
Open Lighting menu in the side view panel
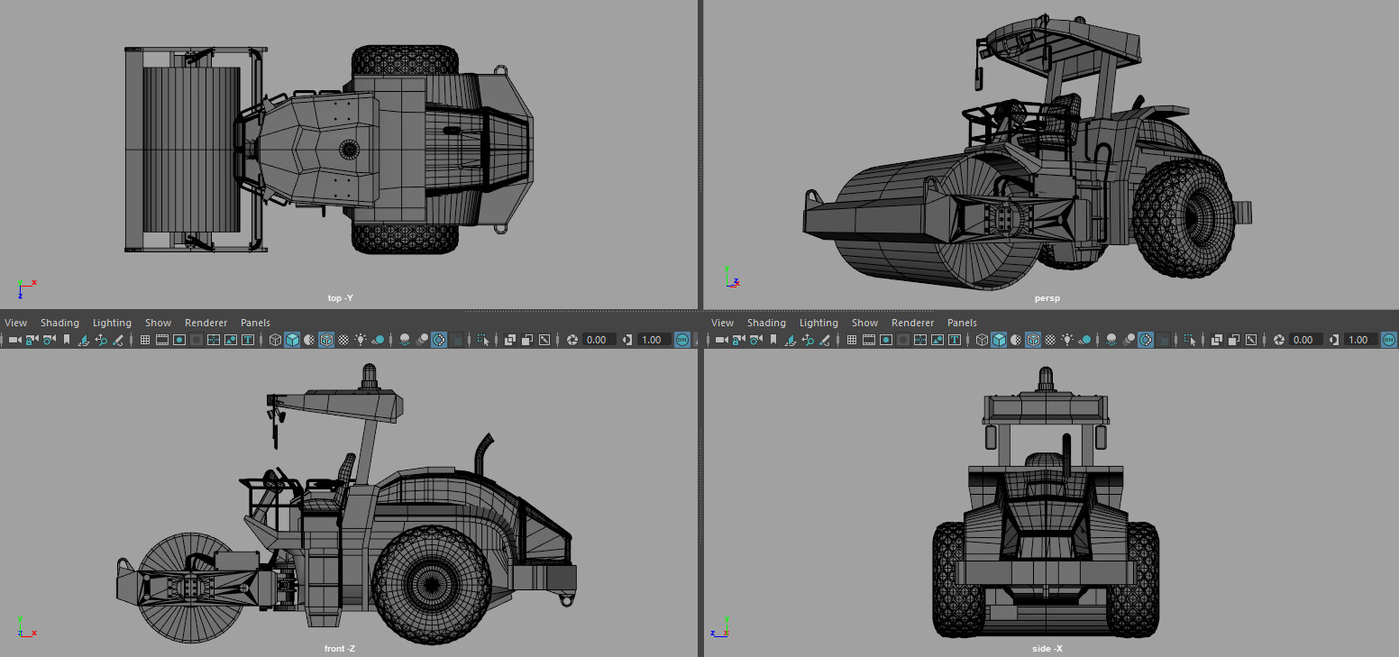(818, 323)
